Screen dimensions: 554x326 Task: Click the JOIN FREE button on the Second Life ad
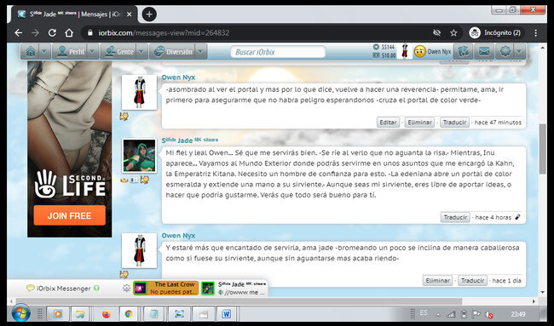point(70,215)
